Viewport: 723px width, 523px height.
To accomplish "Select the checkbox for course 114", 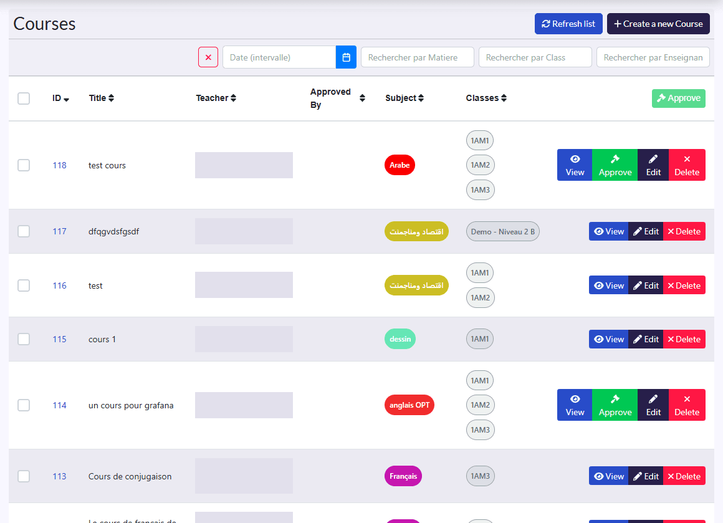I will point(24,405).
